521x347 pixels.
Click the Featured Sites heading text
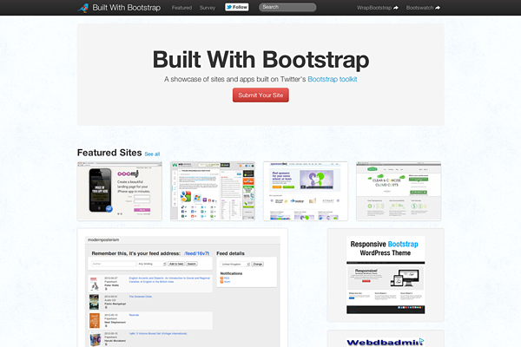109,153
